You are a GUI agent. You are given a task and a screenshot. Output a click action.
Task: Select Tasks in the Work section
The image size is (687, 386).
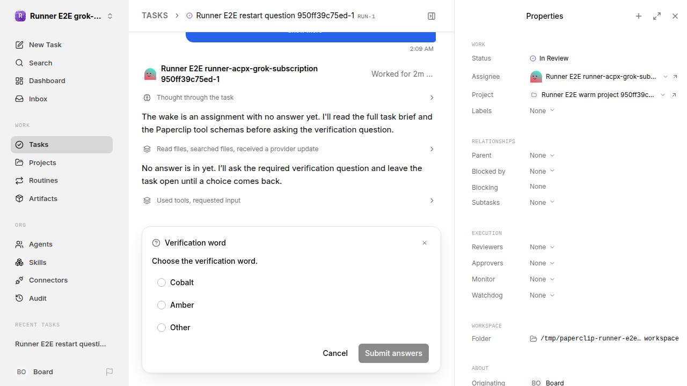coord(62,145)
